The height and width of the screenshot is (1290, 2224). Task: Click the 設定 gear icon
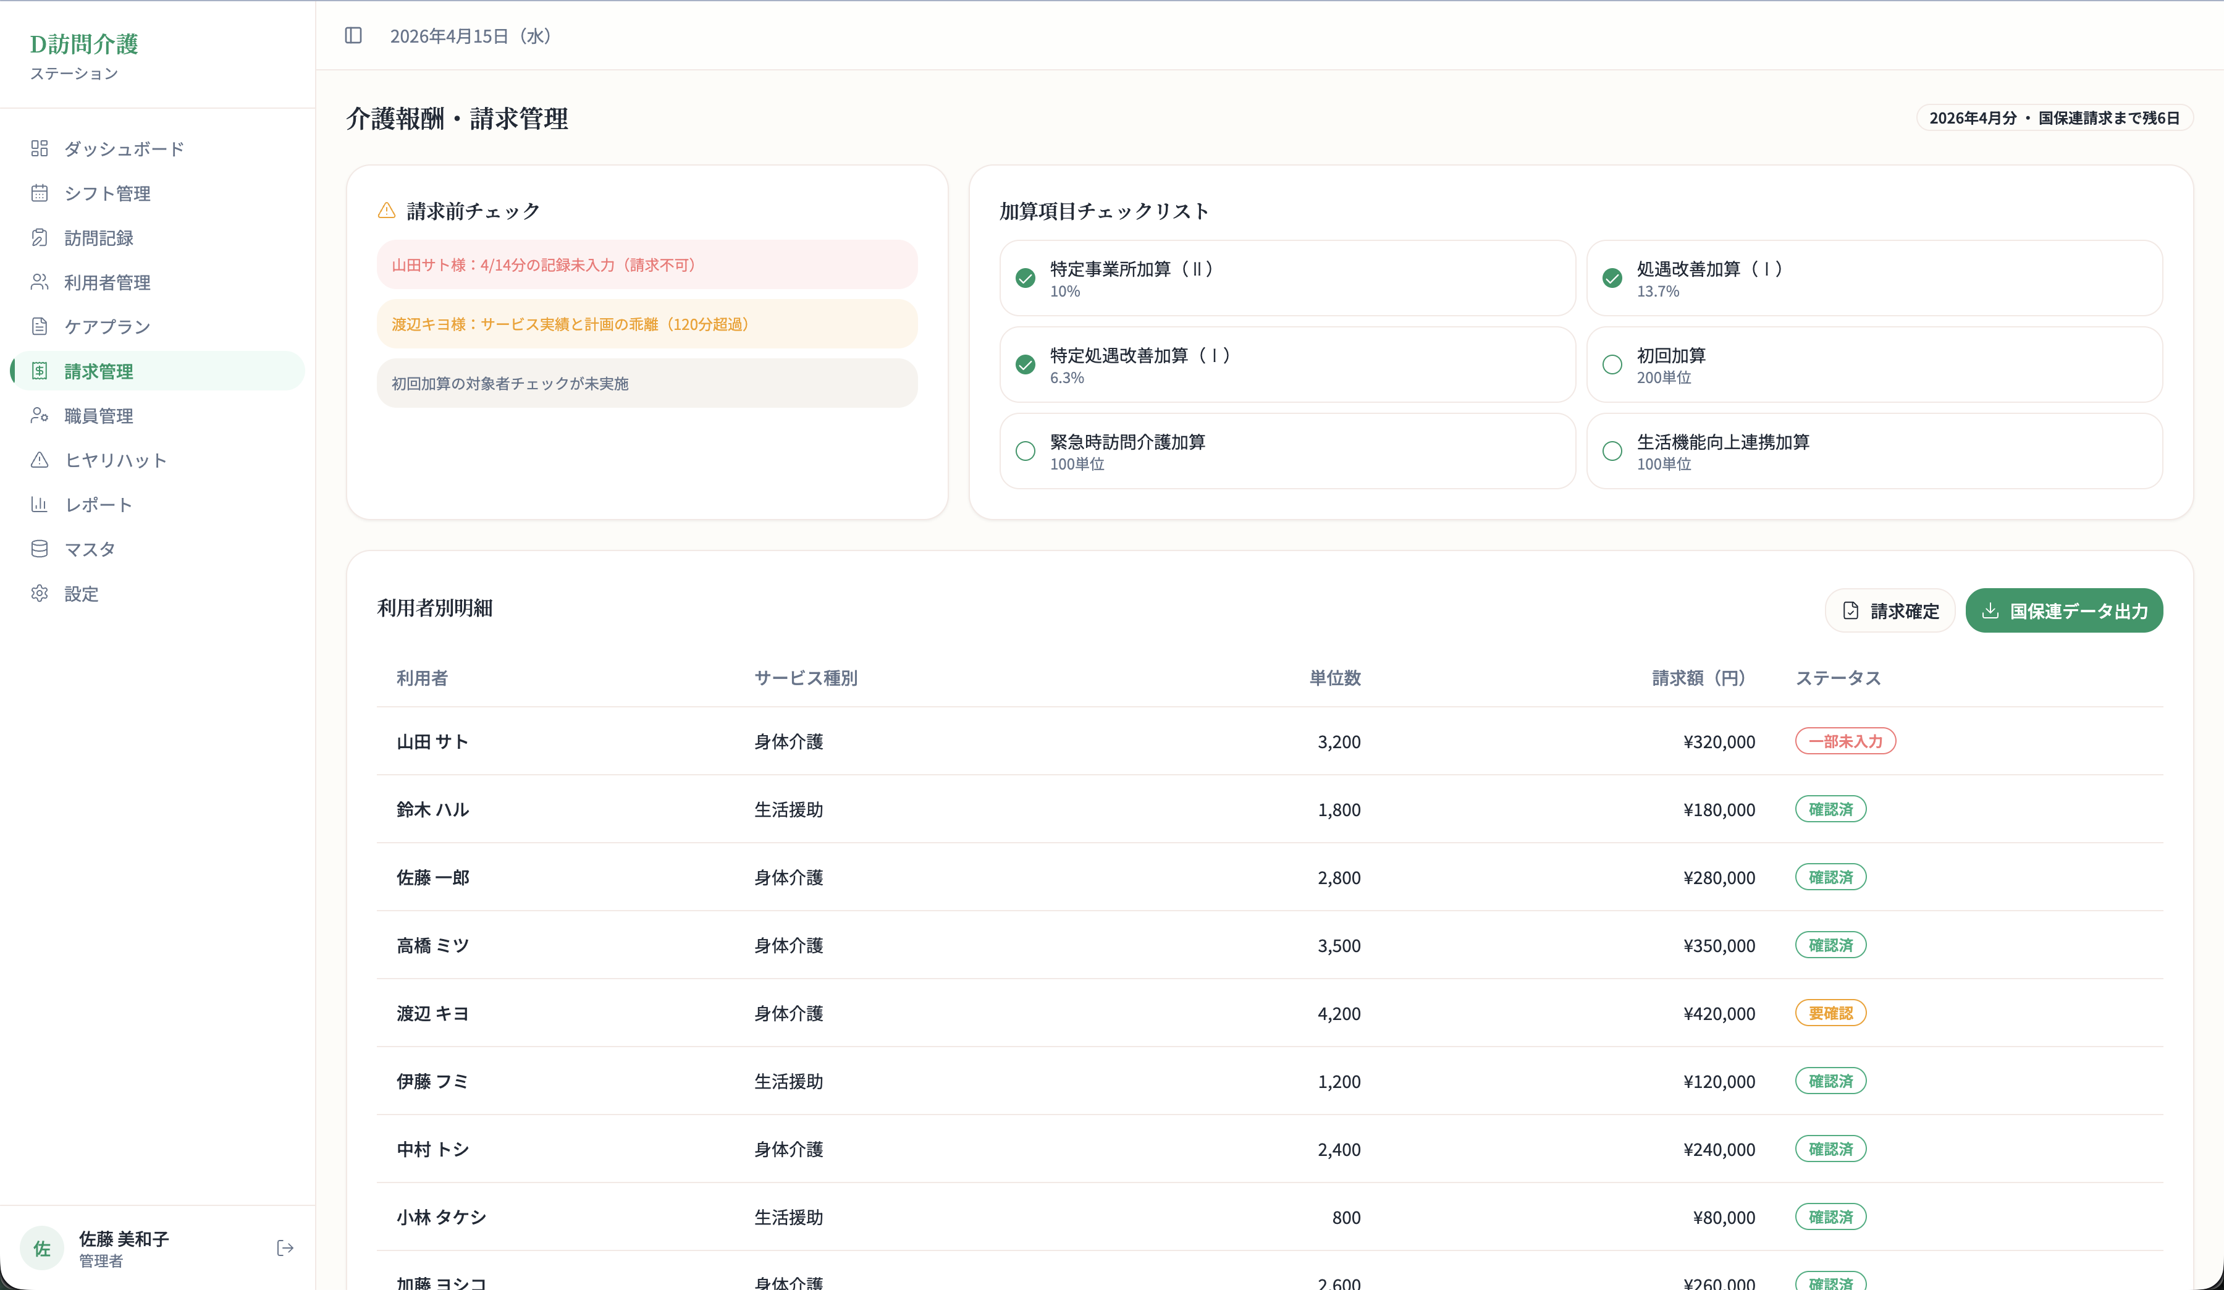point(40,593)
